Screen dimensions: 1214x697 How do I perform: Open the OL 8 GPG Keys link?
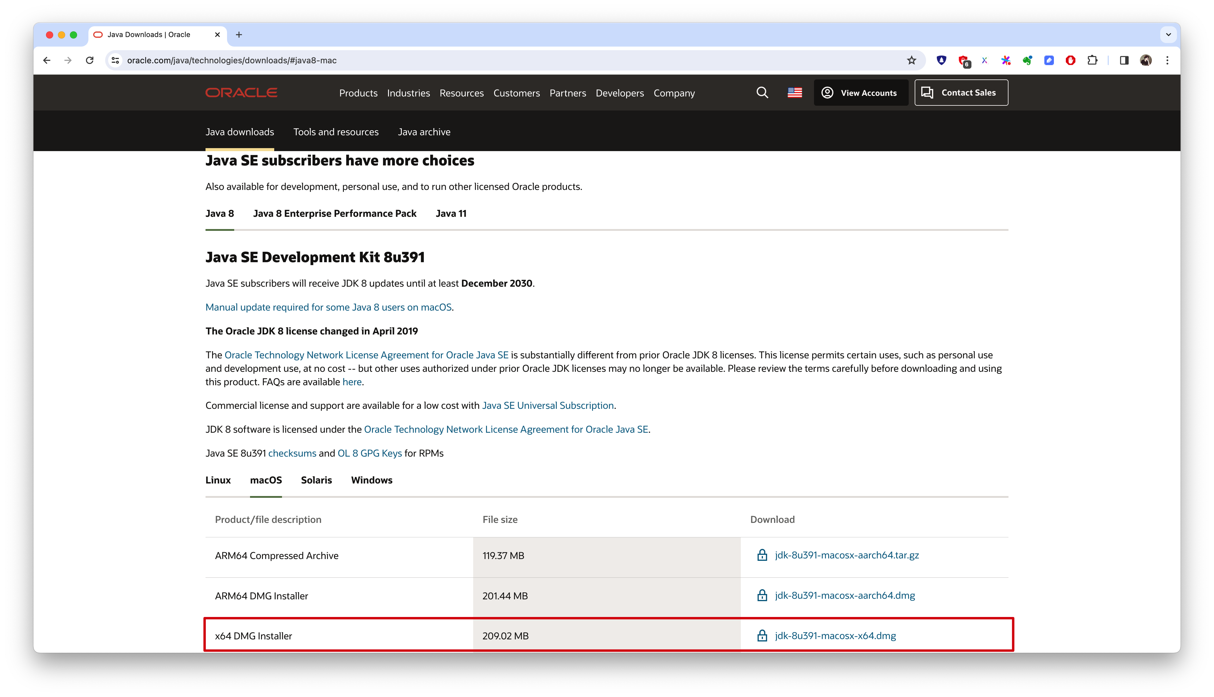370,453
